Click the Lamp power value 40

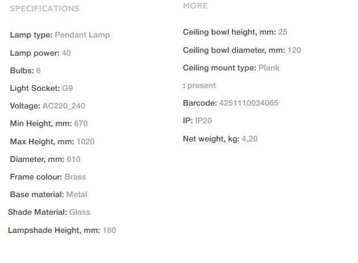click(66, 53)
